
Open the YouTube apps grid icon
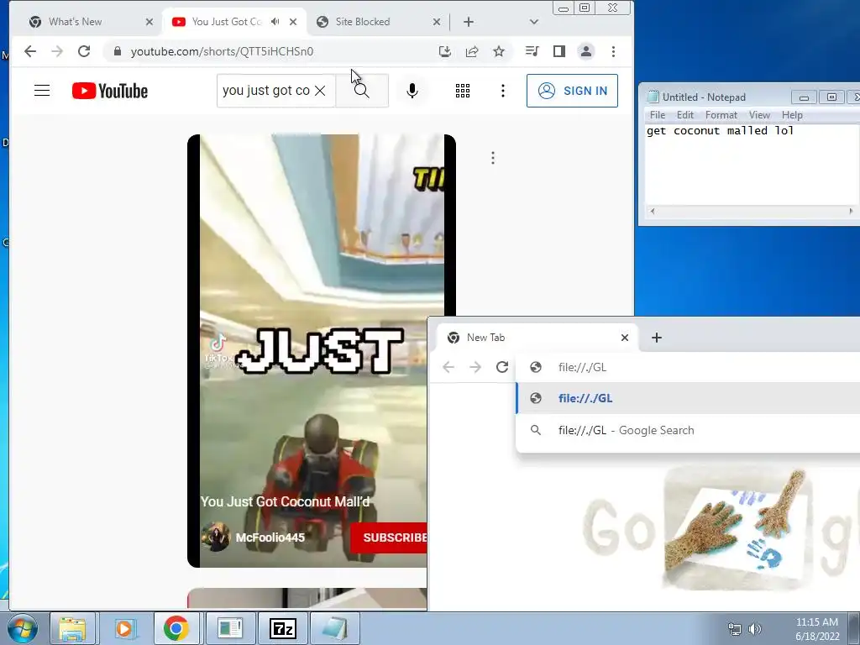click(463, 91)
